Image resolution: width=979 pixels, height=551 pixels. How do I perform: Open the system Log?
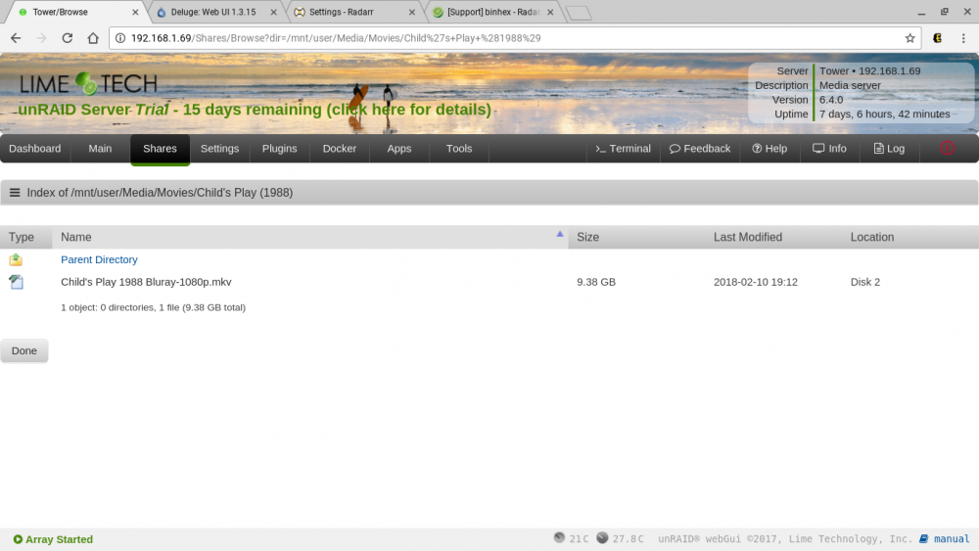point(889,149)
